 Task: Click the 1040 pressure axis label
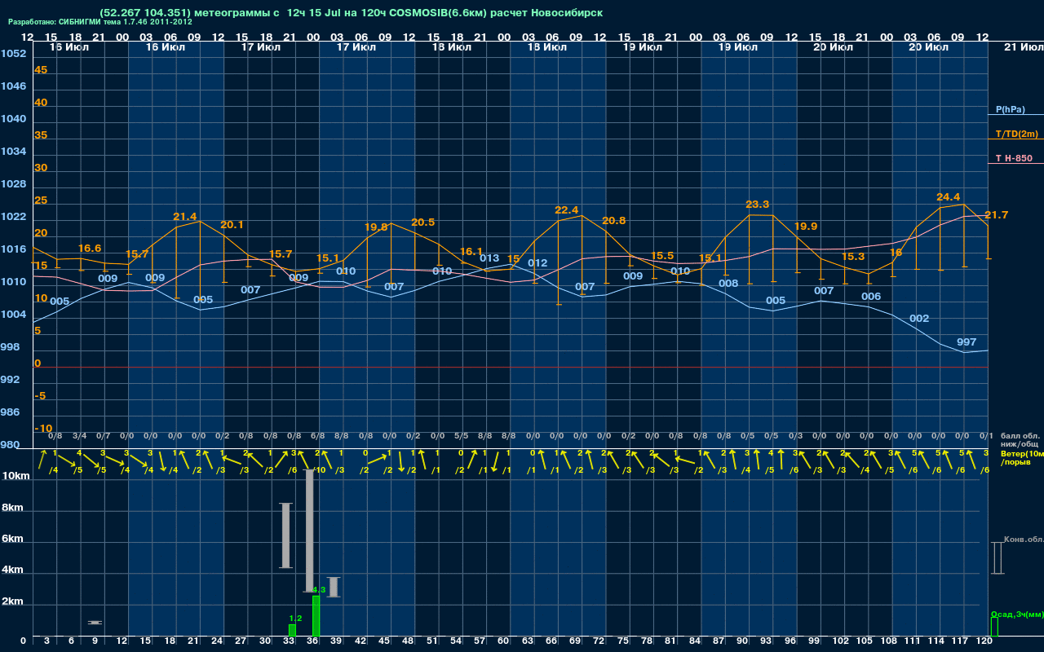pyautogui.click(x=13, y=119)
